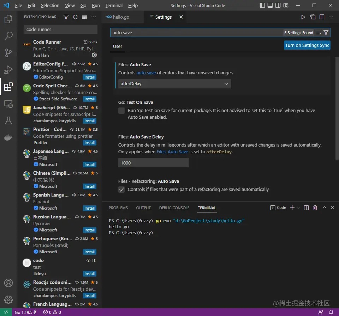Close the Settings editor tab
The height and width of the screenshot is (316, 339).
[x=181, y=17]
